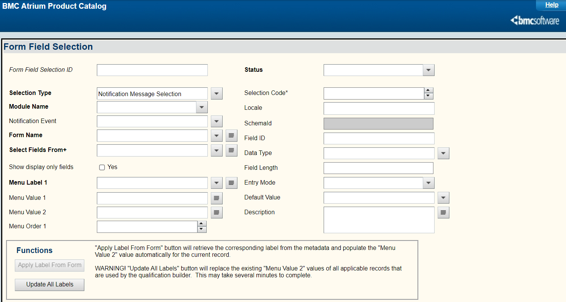Increase the Selection Code value with up arrow
The height and width of the screenshot is (302, 566).
[x=428, y=91]
